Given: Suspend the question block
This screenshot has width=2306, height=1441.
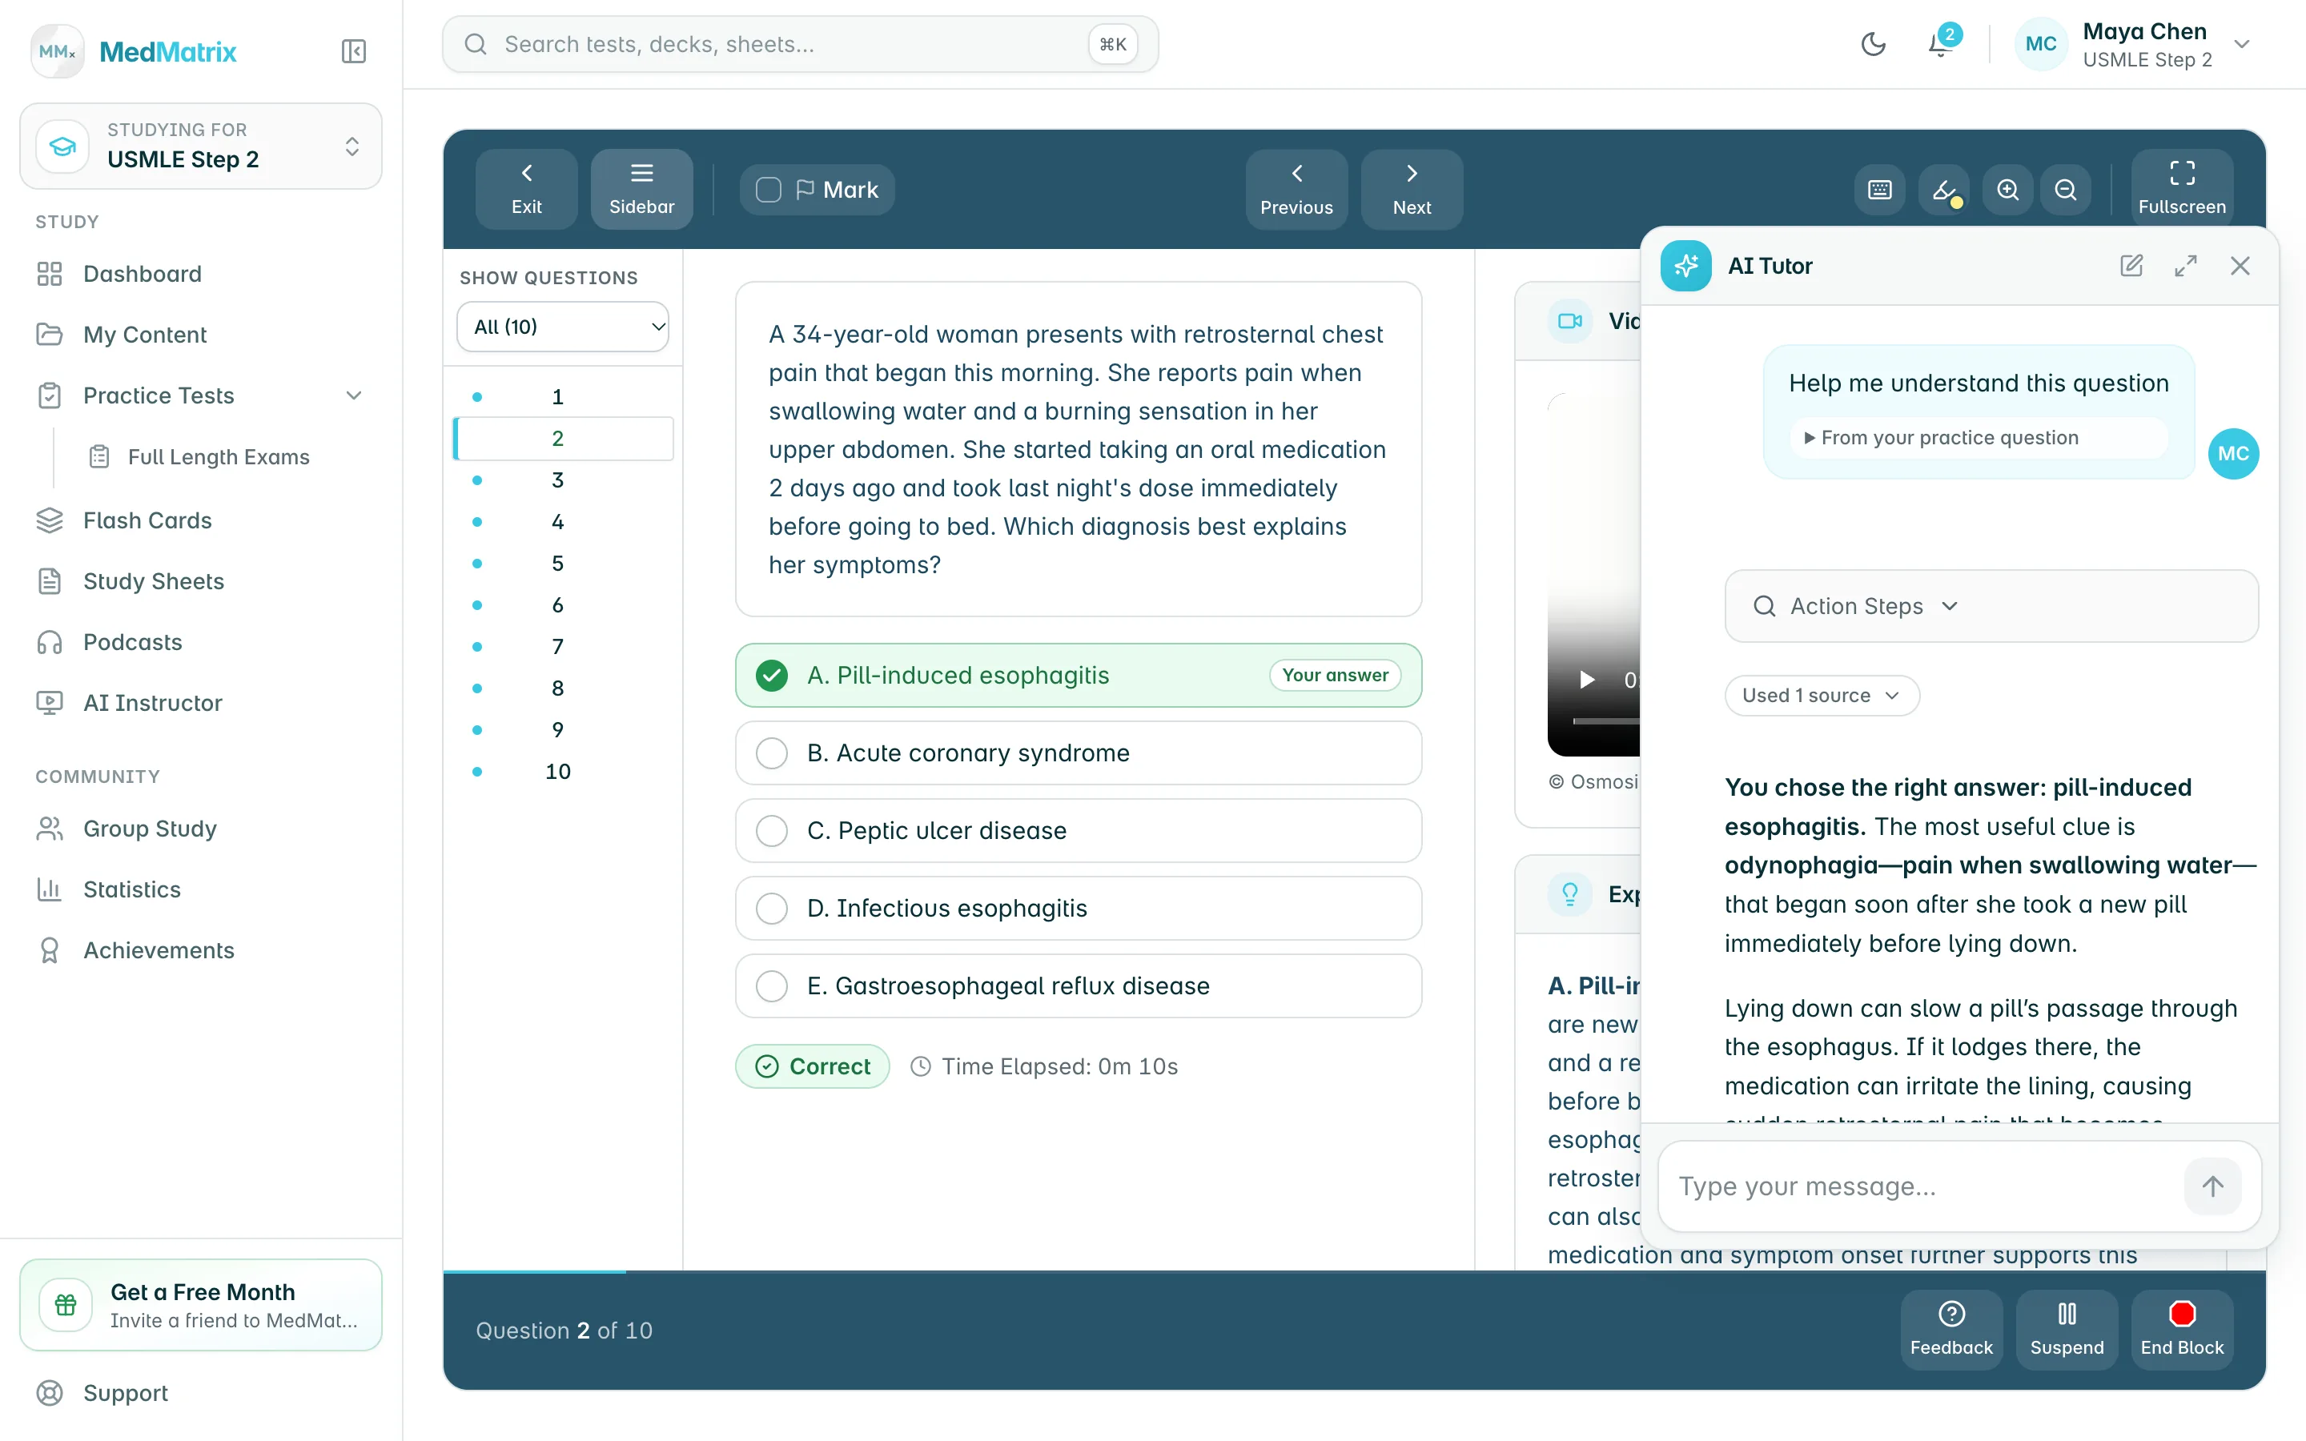Looking at the screenshot, I should point(2067,1330).
